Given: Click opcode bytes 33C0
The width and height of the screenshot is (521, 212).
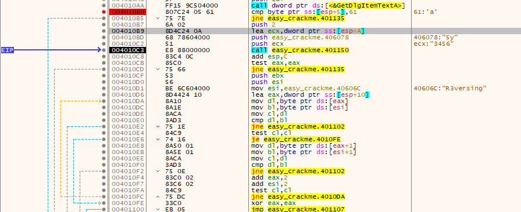Looking at the screenshot, I should coord(173,203).
